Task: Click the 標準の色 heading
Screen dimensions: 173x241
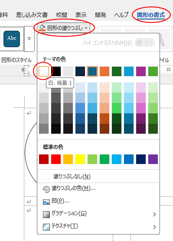Action: (53, 147)
